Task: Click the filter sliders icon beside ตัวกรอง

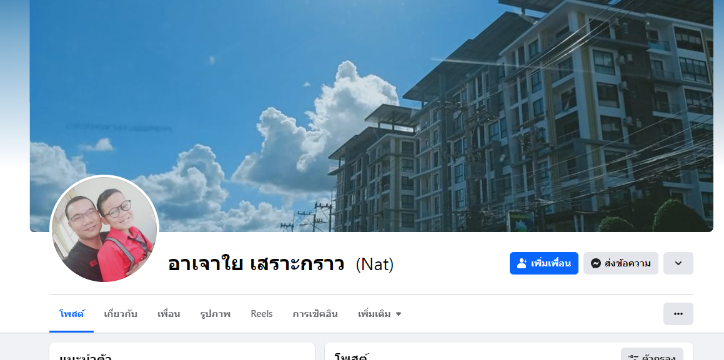Action: [x=633, y=358]
